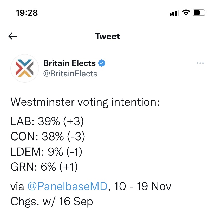Screen dimensions: 215x213
Task: Tap the Wi-Fi status icon
Action: click(186, 13)
